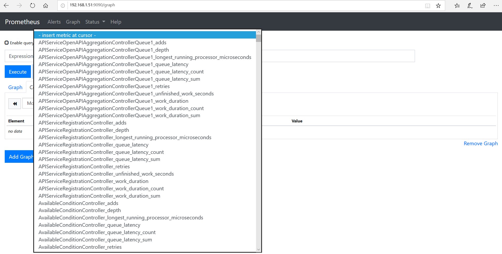Image resolution: width=502 pixels, height=254 pixels.
Task: Choose APIServiceRegistrationController_adds
Action: click(x=145, y=123)
